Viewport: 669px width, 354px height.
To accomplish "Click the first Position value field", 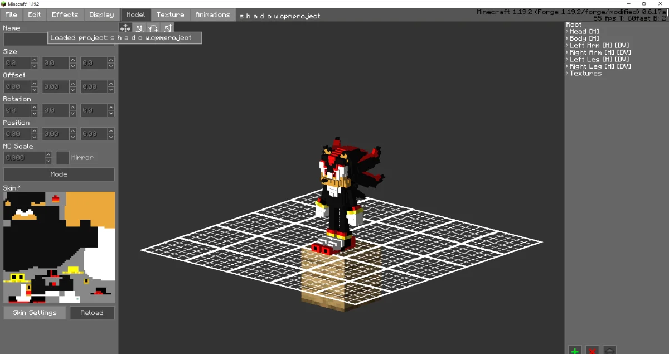I will [17, 134].
